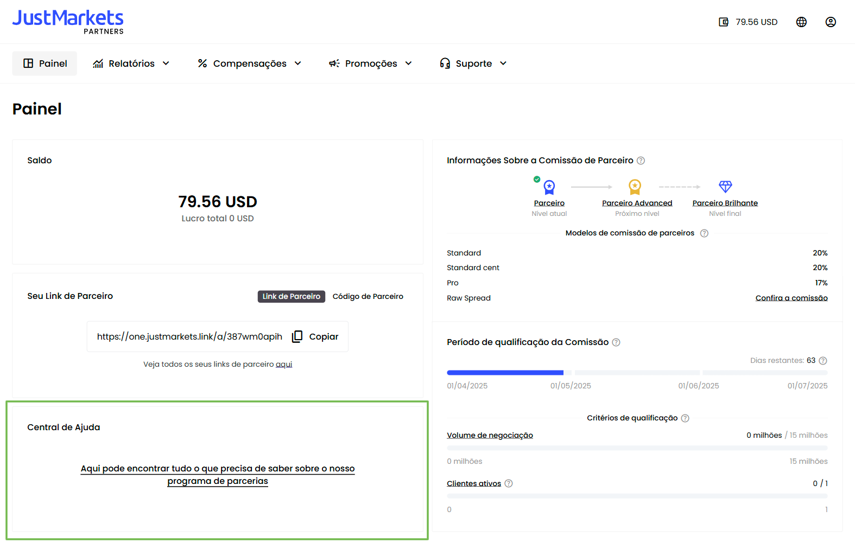Click the Painel dashboard grid icon

click(28, 63)
